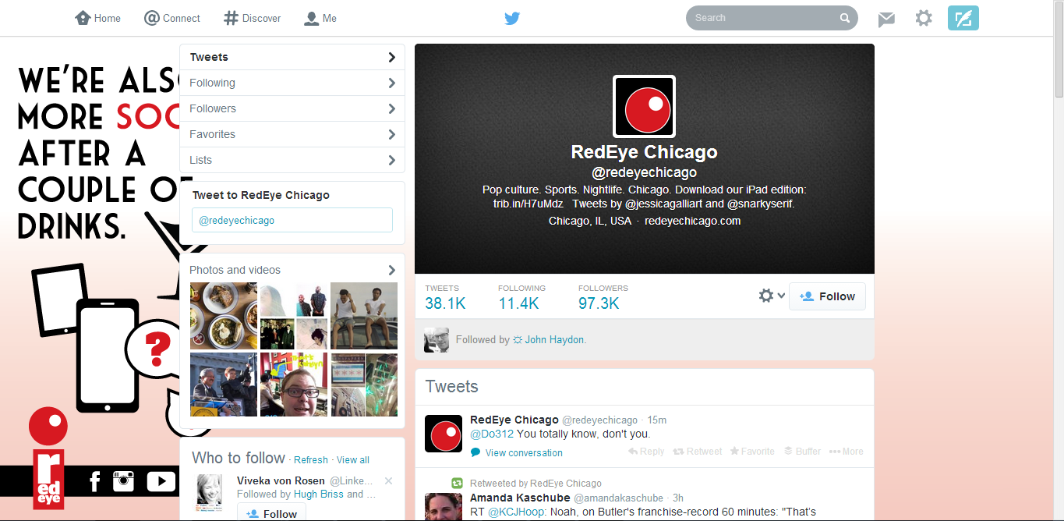Click the John Haydon follower avatar

click(437, 339)
